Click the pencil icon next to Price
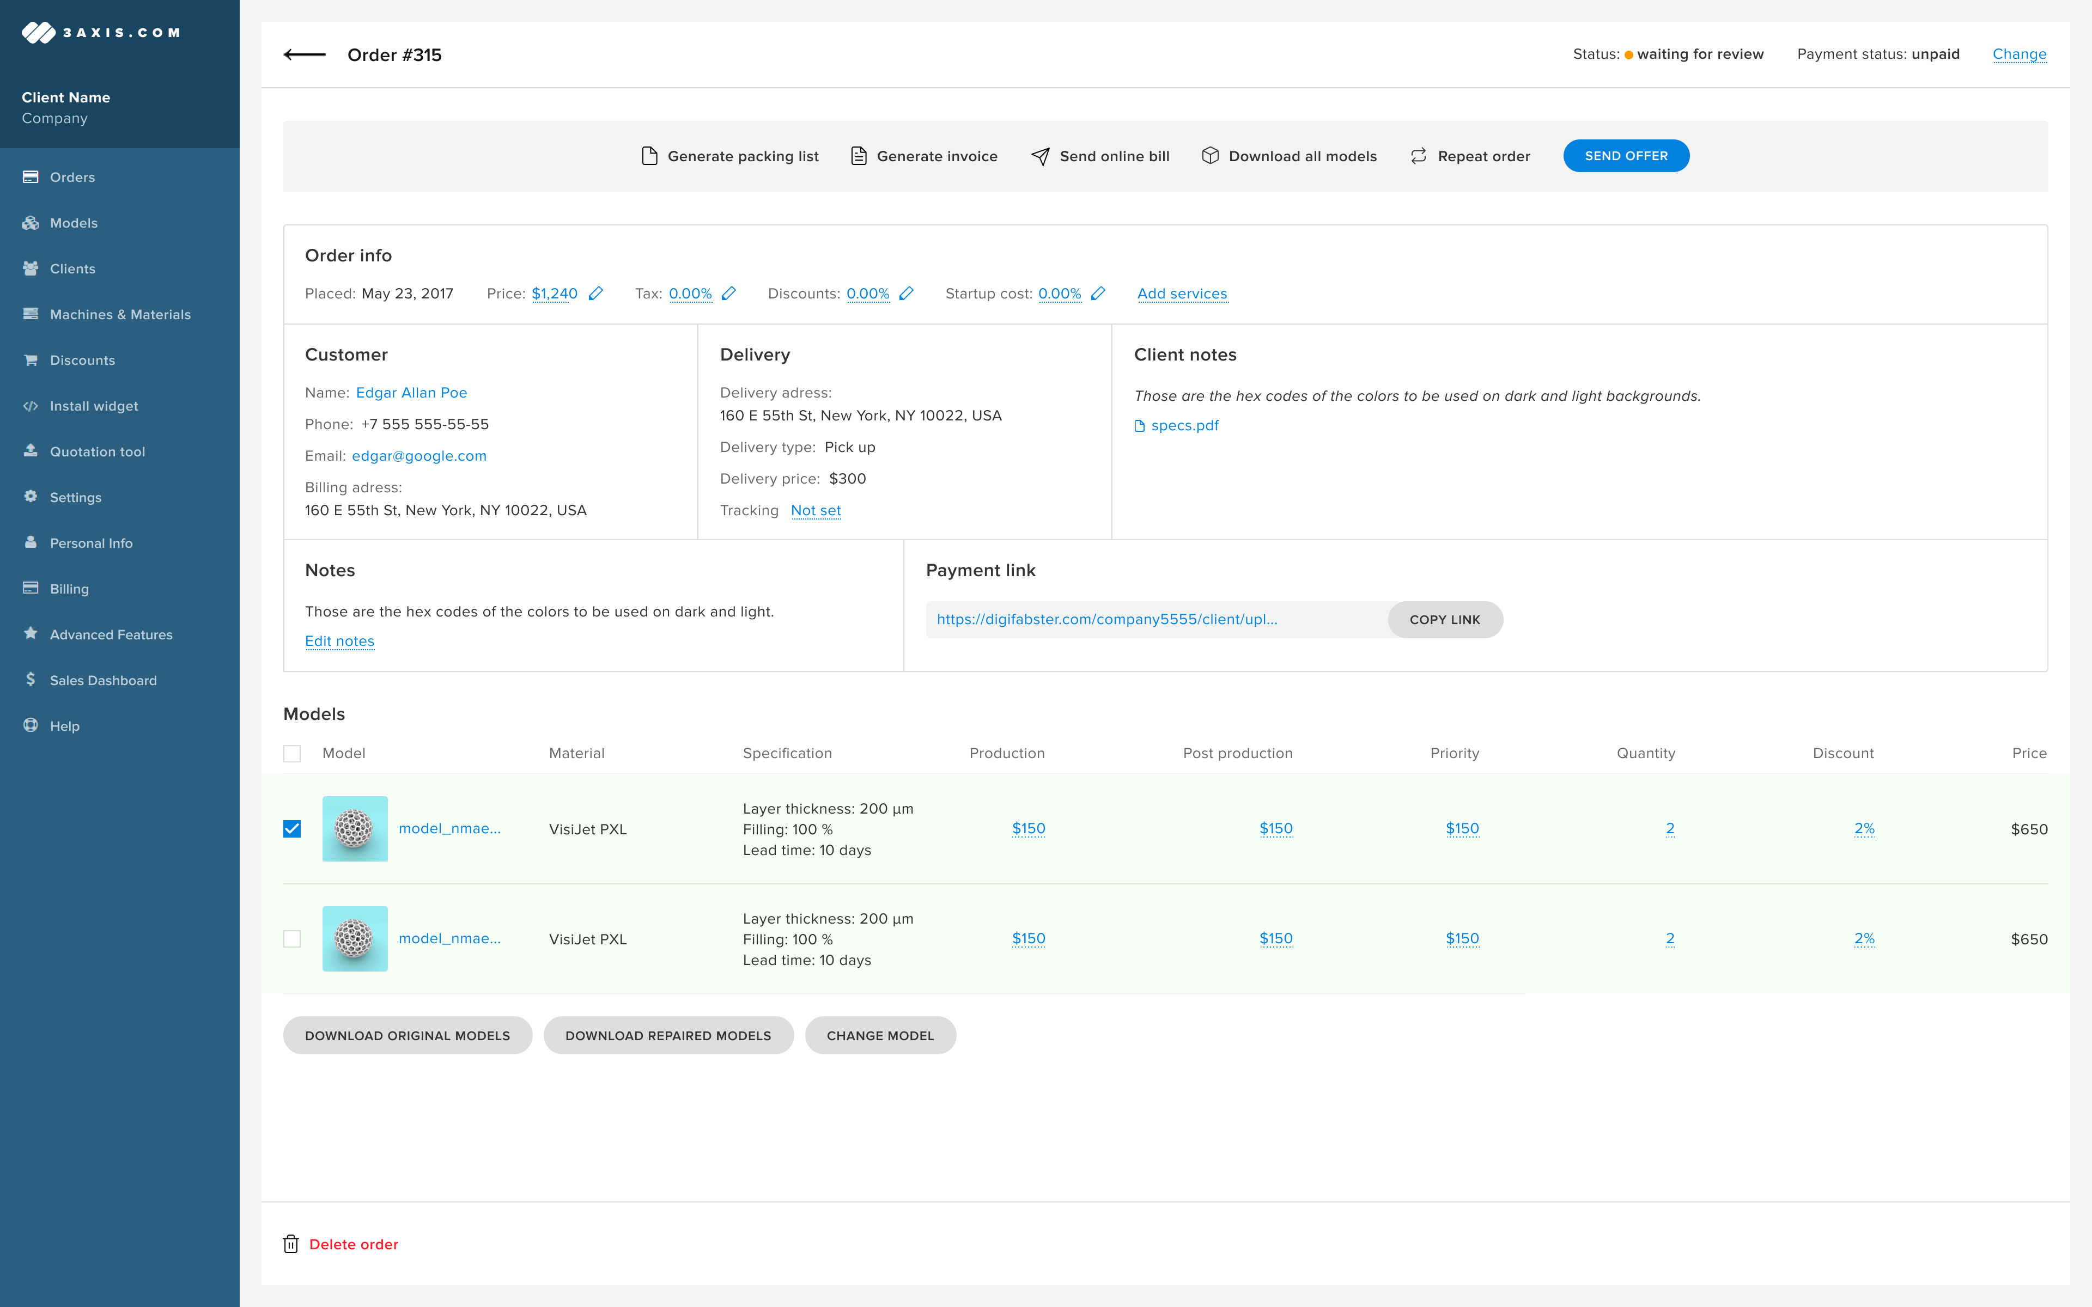Viewport: 2092px width, 1307px height. pyautogui.click(x=595, y=294)
